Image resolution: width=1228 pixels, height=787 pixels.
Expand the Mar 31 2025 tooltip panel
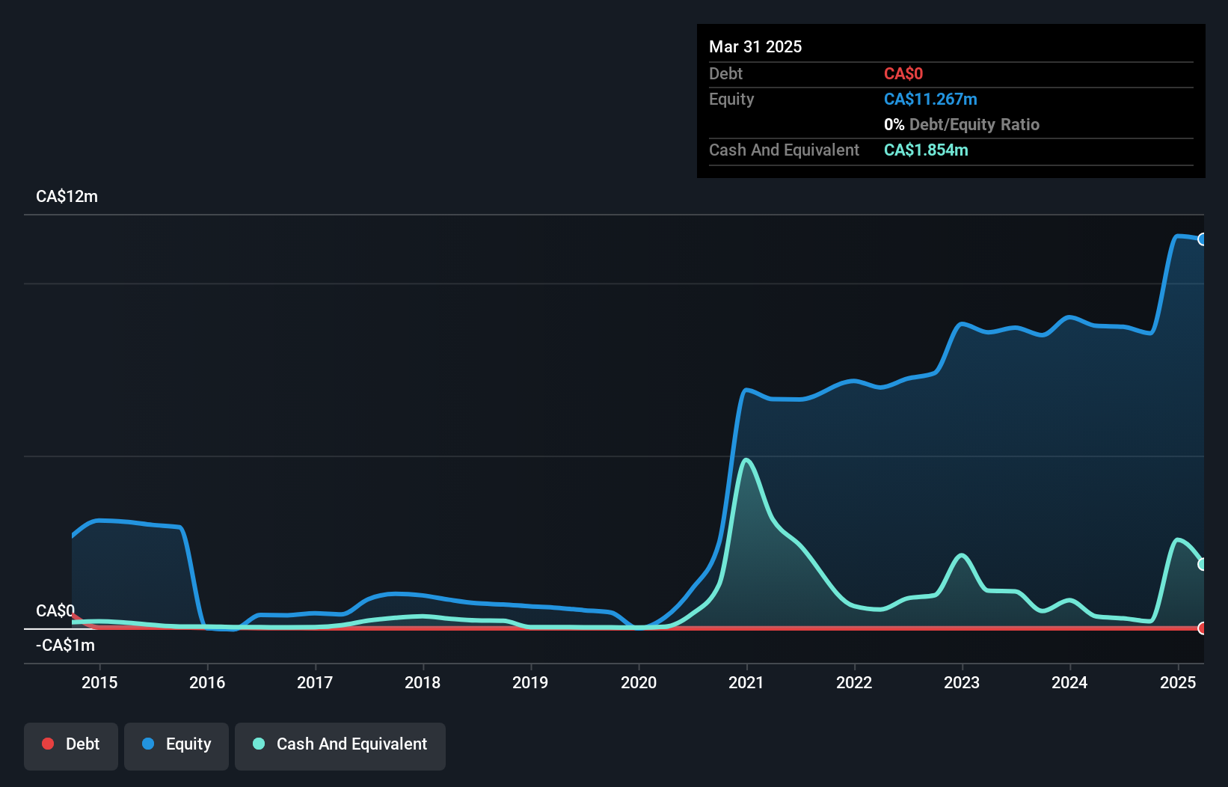(755, 46)
